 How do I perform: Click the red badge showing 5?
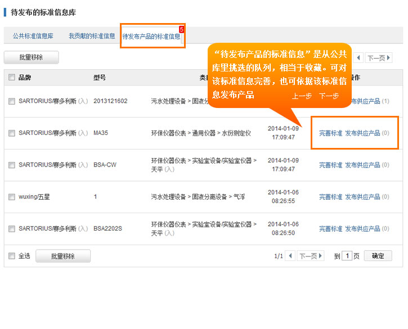[x=181, y=29]
